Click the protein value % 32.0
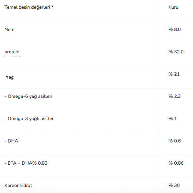This screenshot has height=193, width=193. [x=176, y=52]
